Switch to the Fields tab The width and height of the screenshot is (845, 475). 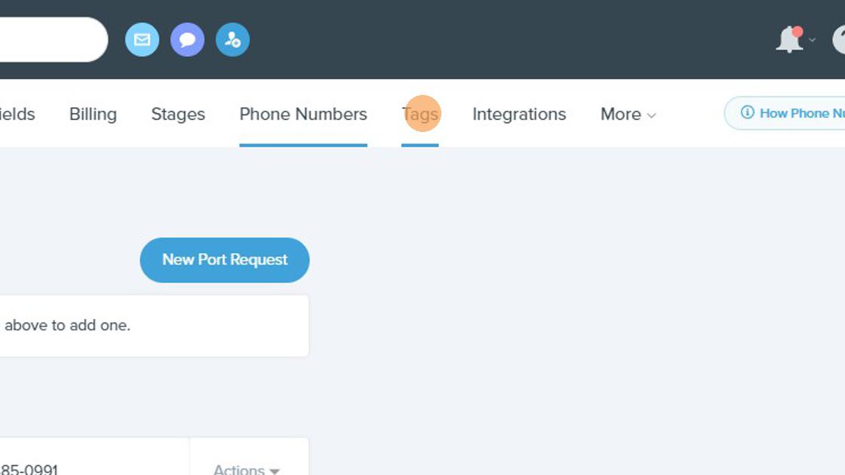click(17, 114)
